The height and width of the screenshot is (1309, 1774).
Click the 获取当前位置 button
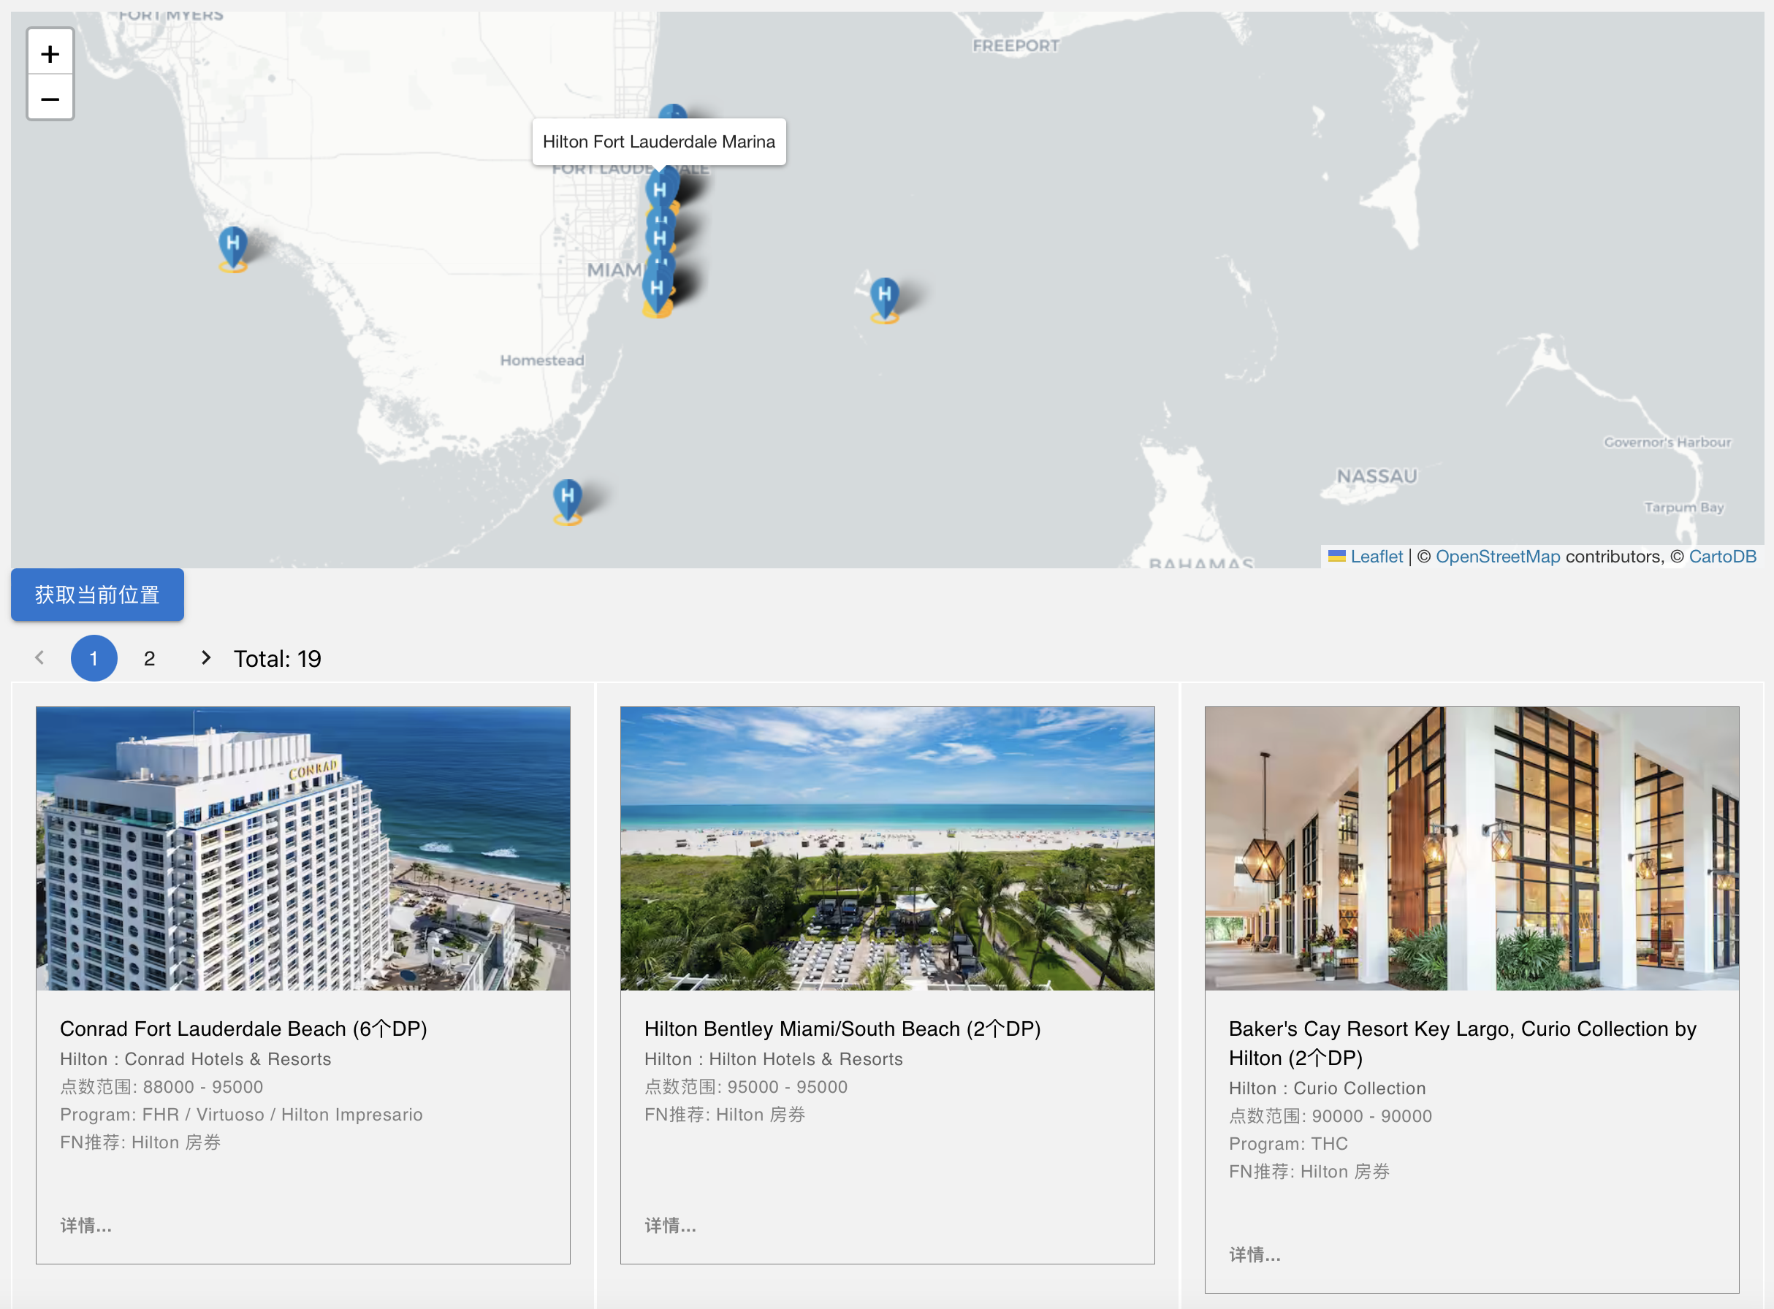97,595
